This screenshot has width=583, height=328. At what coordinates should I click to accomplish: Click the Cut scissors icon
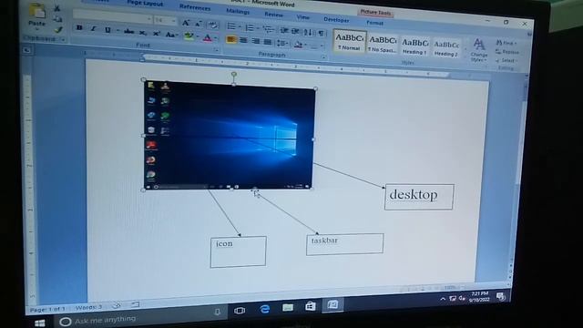tap(56, 8)
